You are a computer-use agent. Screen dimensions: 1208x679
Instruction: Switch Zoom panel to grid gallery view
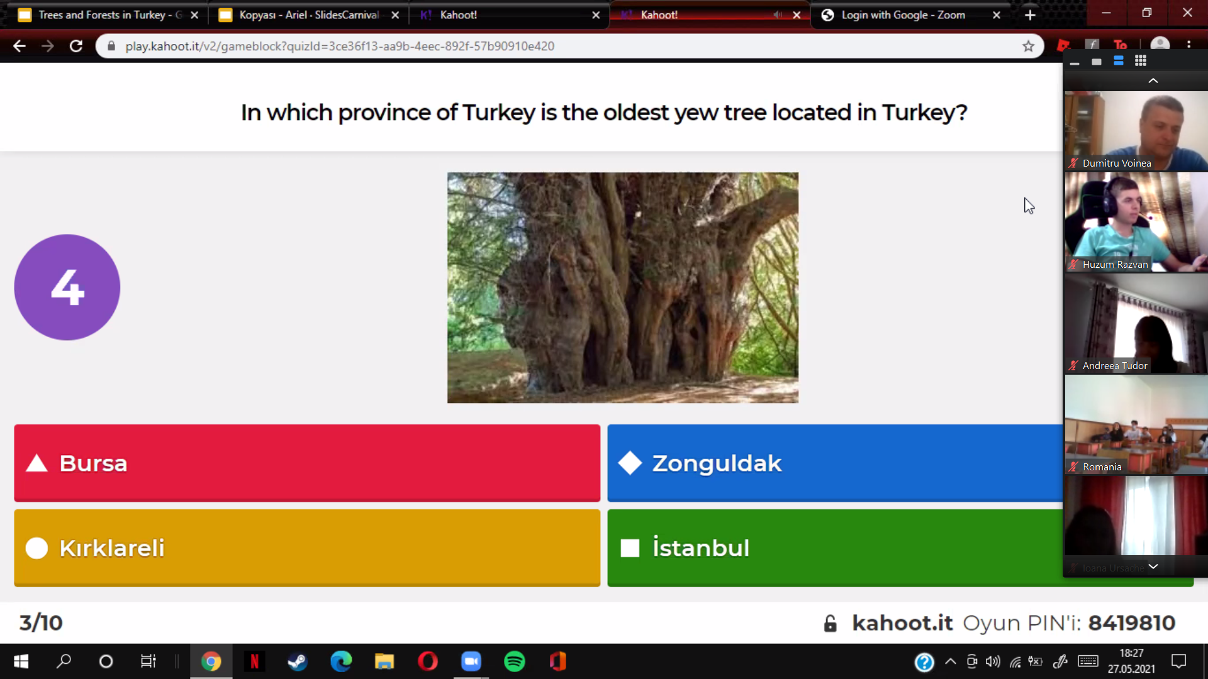[x=1140, y=61]
